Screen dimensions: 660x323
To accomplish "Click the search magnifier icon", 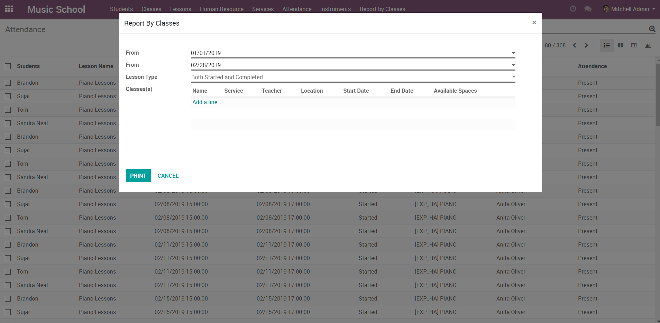I will click(x=652, y=29).
